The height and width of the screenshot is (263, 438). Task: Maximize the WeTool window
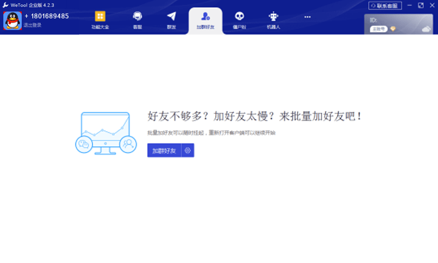coord(421,5)
